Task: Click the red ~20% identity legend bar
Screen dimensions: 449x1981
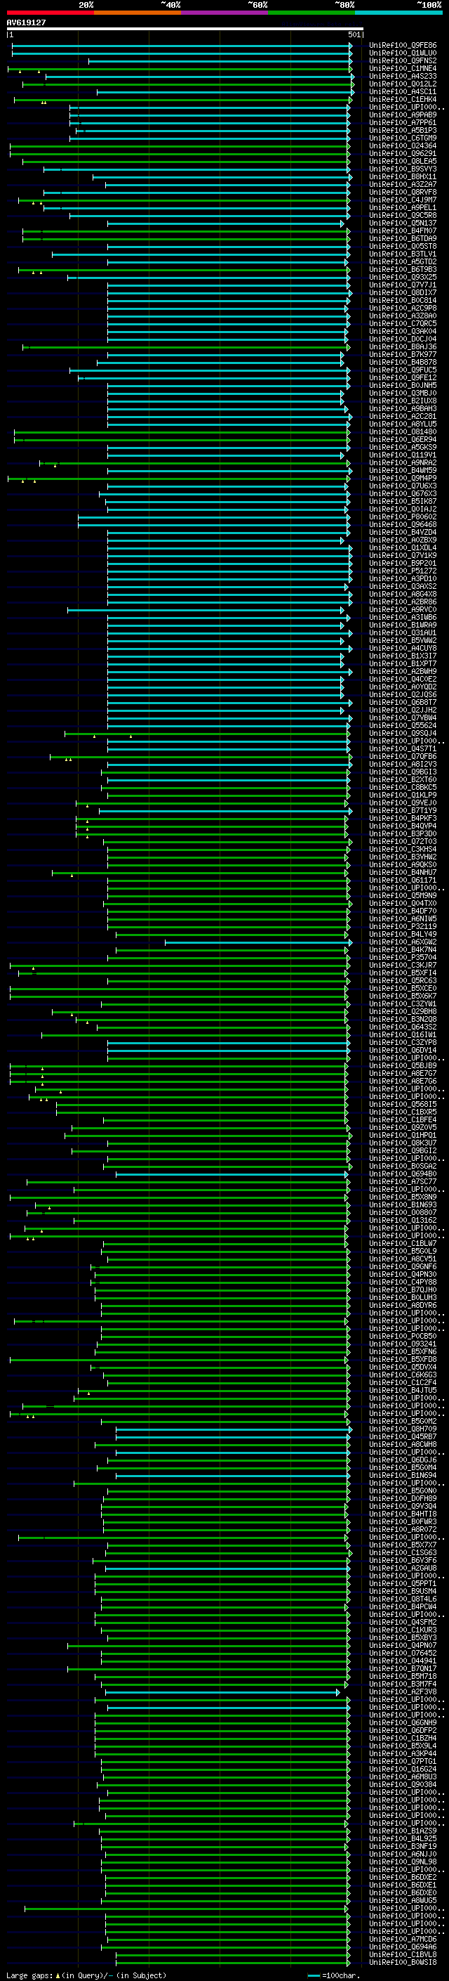Action: pyautogui.click(x=51, y=13)
